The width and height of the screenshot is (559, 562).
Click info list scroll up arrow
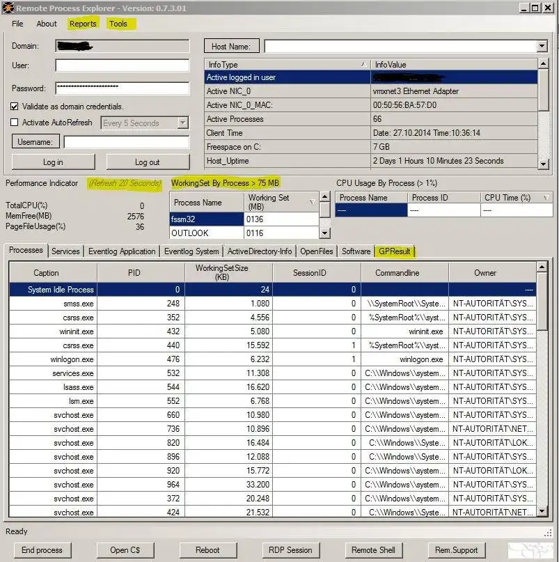[x=543, y=64]
